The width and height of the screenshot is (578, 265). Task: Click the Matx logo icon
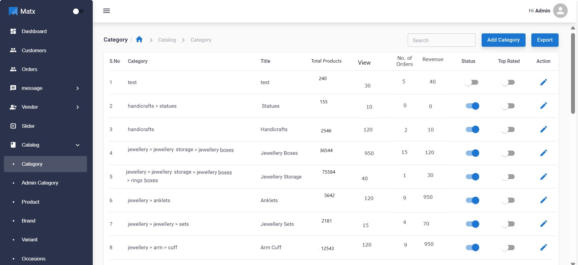click(x=13, y=11)
